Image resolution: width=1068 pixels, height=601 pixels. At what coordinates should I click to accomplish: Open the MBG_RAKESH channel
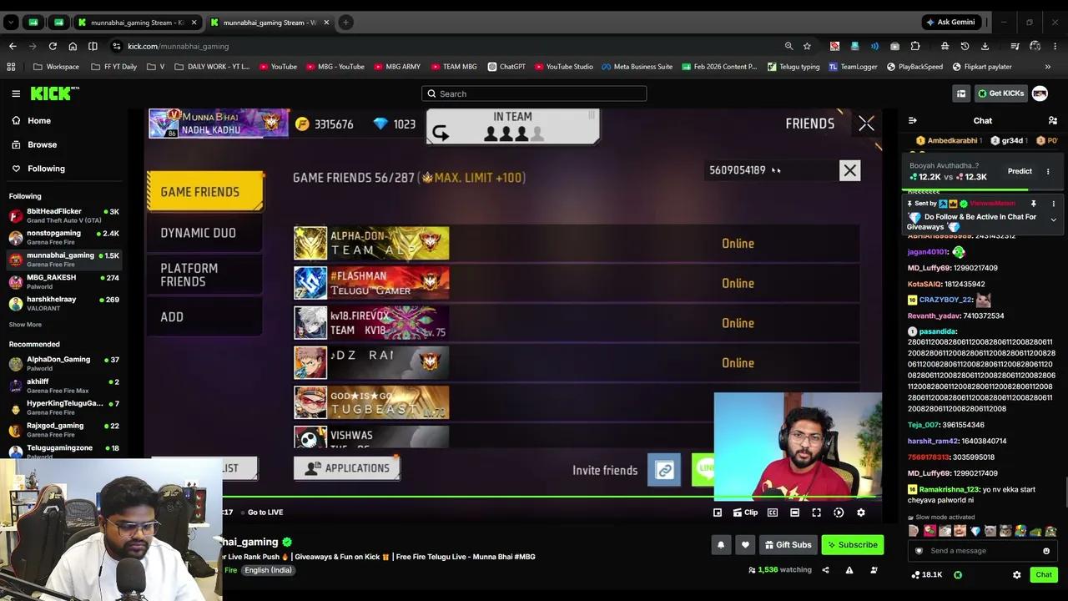click(x=64, y=281)
